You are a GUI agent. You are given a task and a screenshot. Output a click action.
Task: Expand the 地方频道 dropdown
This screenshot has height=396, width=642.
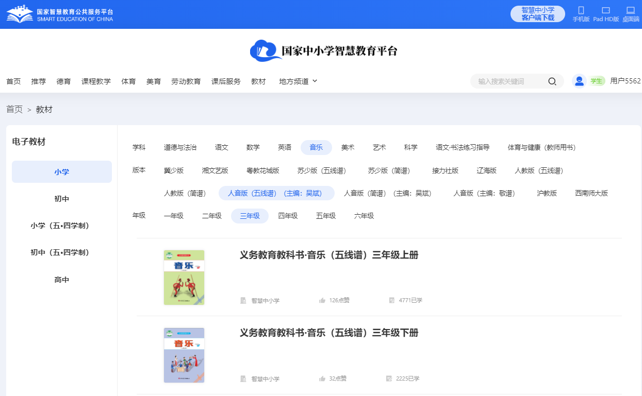tap(298, 81)
